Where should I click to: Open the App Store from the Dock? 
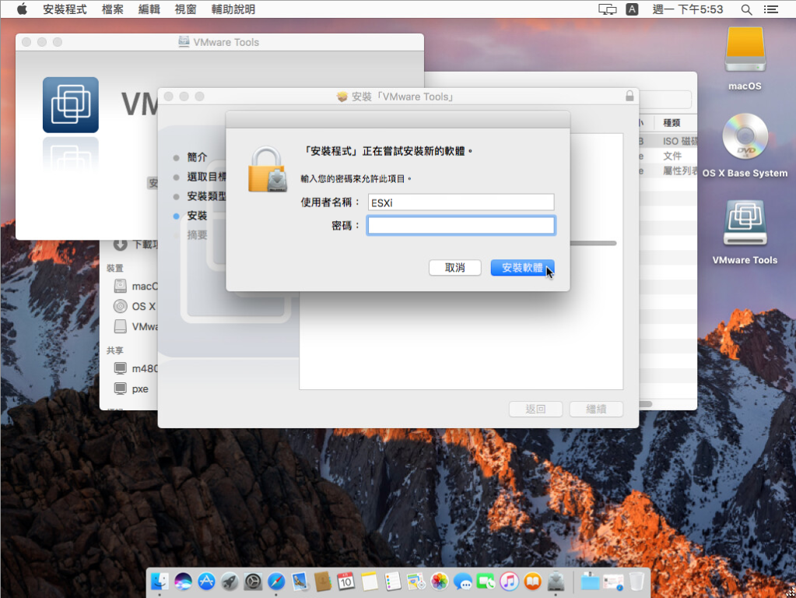pos(207,581)
